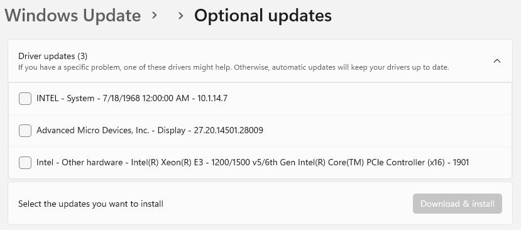
Task: Click the chevron just before Optional updates
Action: [181, 15]
